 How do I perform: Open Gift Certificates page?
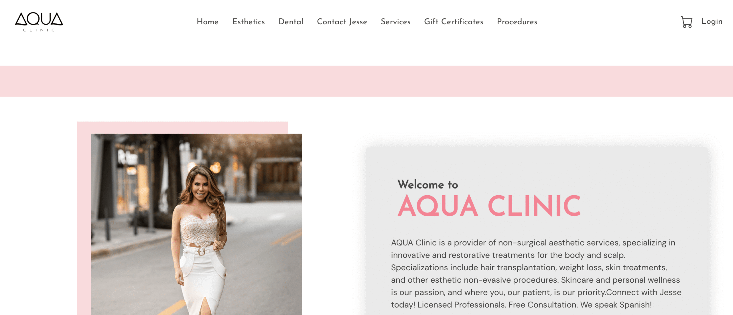454,22
